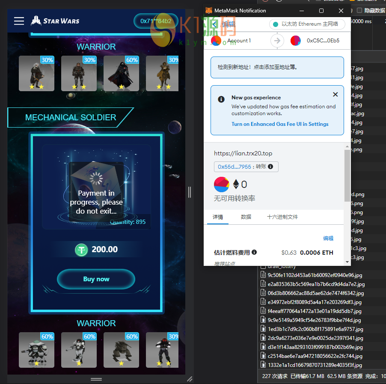The image size is (386, 384).
Task: Click device viewport bottom resize handle
Action: [96, 379]
